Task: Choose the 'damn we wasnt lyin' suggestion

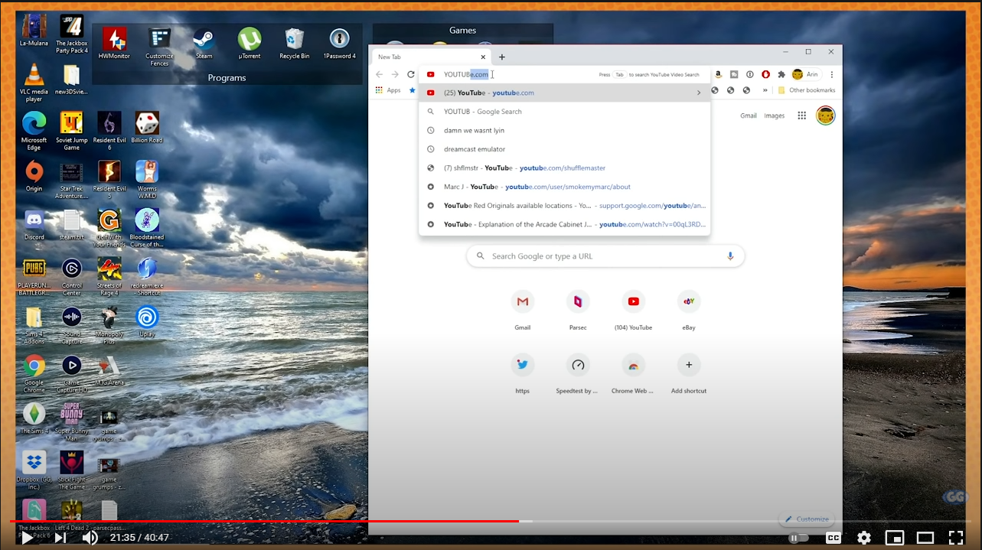Action: click(565, 130)
